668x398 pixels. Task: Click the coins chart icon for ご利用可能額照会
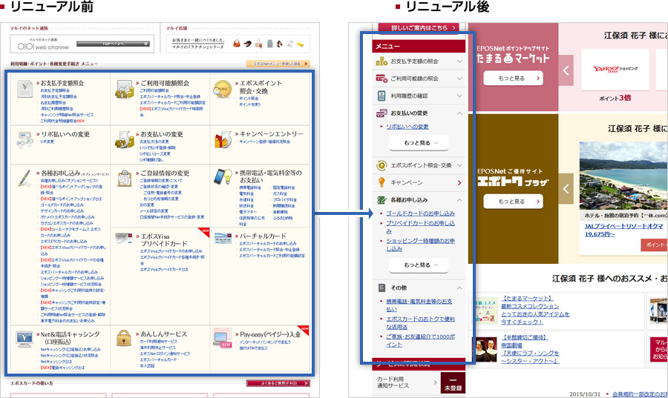coord(125,89)
